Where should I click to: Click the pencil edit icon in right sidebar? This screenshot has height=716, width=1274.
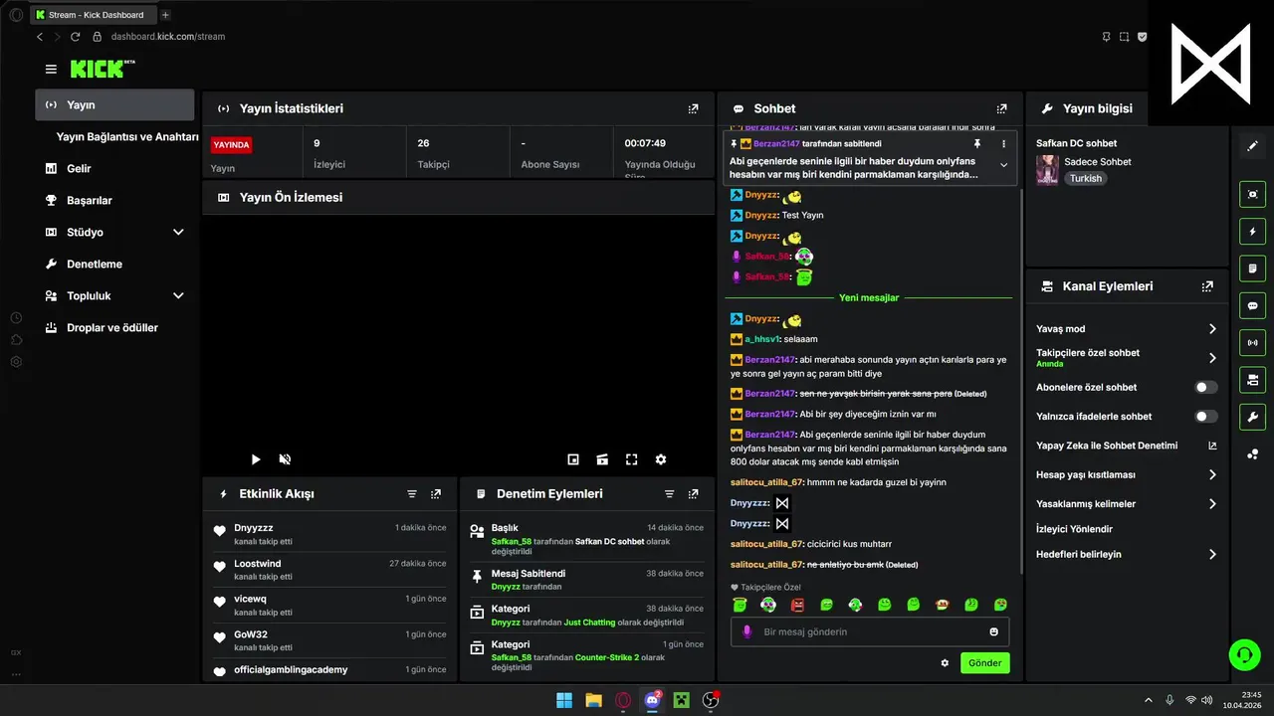[x=1253, y=146]
